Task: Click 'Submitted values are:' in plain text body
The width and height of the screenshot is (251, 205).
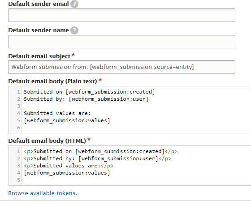Action: [x=57, y=113]
